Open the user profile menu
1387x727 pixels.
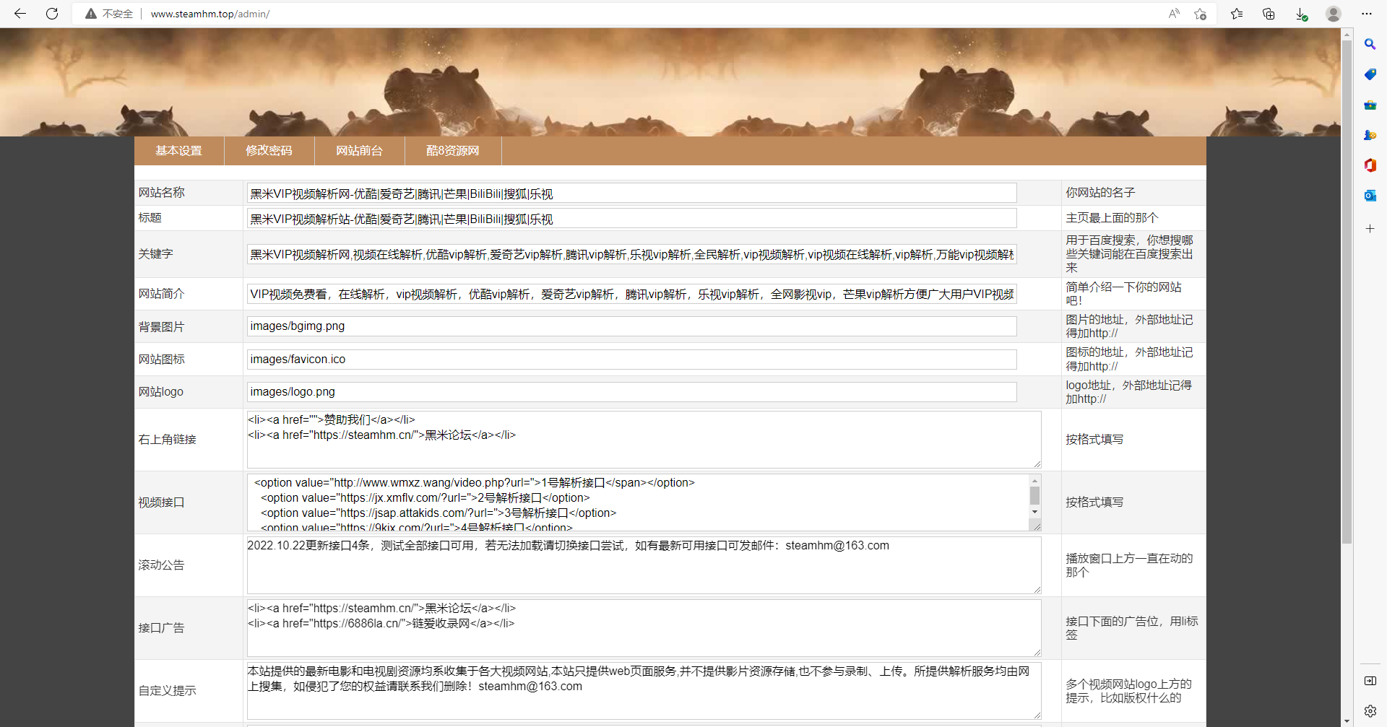coord(1334,14)
